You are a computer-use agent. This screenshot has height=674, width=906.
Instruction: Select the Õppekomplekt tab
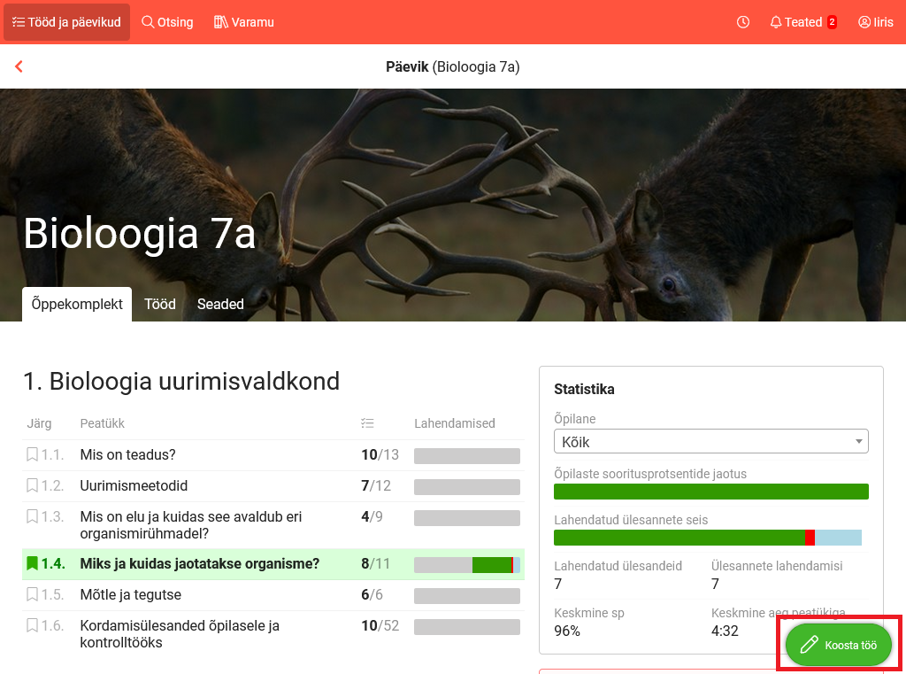coord(77,304)
